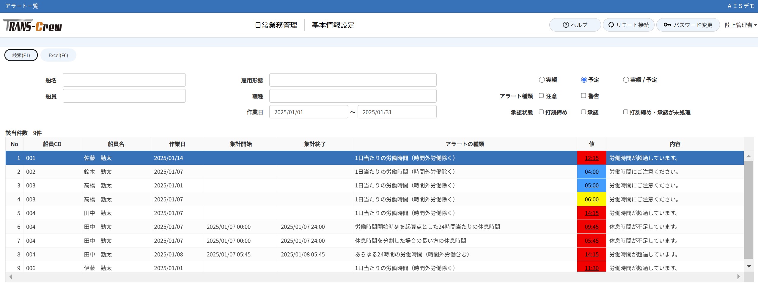
Task: Click the 船名 input field
Action: click(x=124, y=80)
